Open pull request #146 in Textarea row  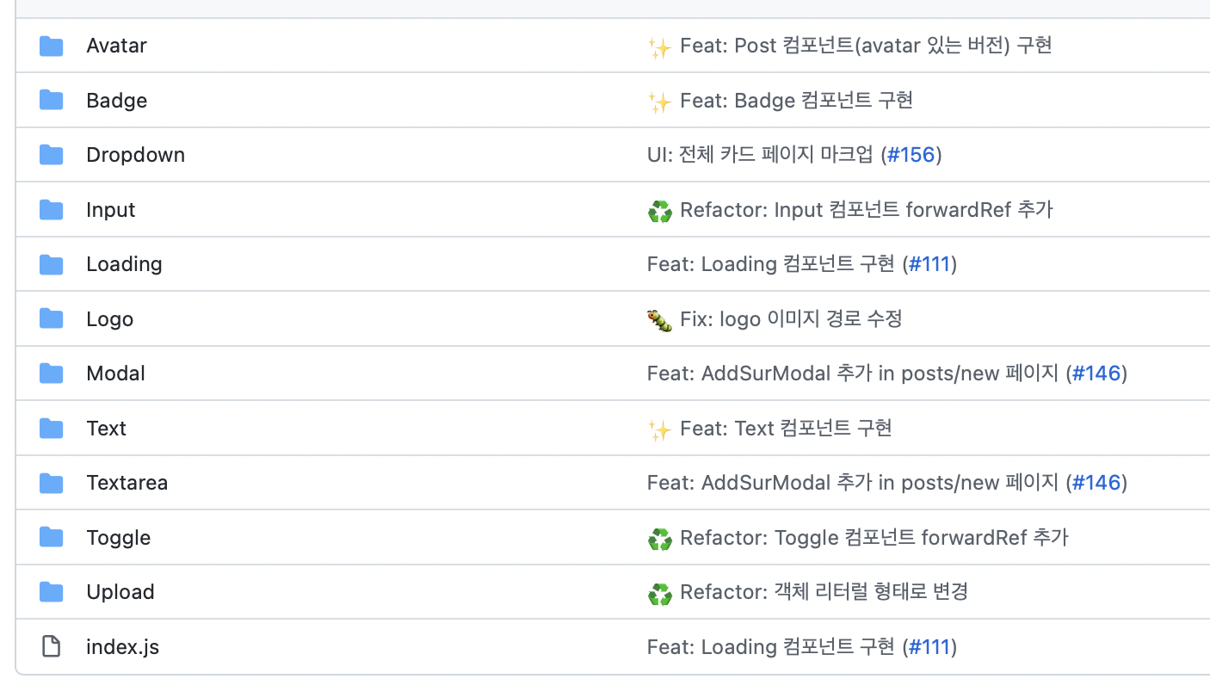coord(1096,483)
